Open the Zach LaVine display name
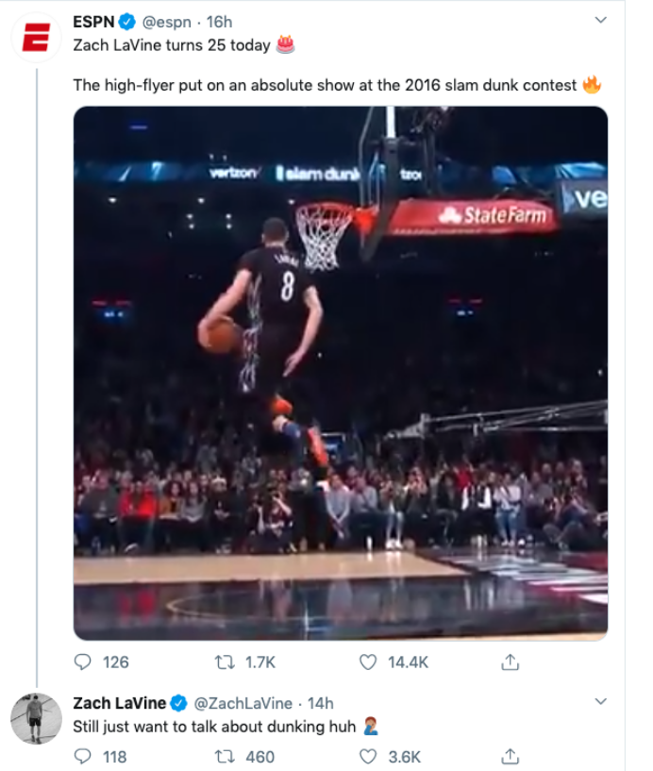The image size is (653, 771). coord(120,703)
